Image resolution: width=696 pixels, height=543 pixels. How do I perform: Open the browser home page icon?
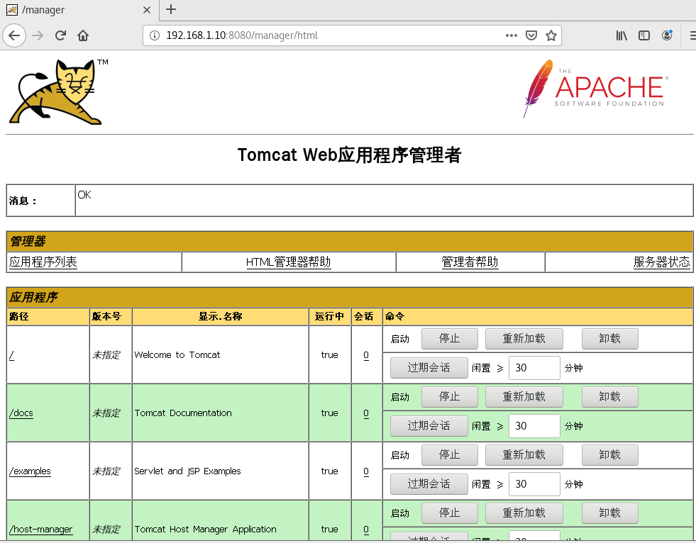point(83,35)
